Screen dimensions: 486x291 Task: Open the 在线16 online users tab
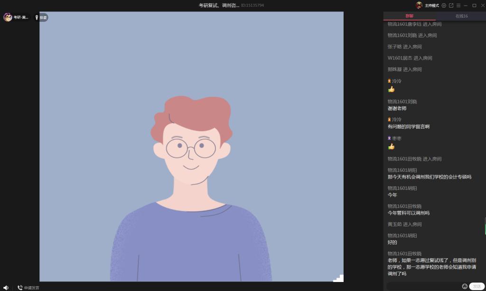(x=461, y=16)
